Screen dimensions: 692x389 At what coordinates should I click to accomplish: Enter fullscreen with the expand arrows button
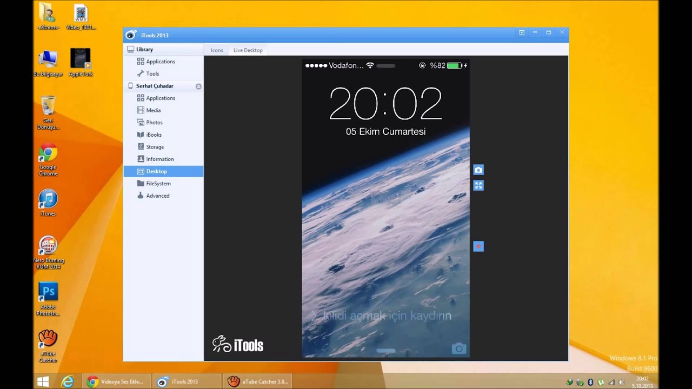tap(478, 185)
